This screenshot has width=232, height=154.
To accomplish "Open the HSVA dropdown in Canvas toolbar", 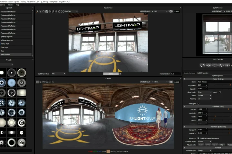I will [x=161, y=82].
